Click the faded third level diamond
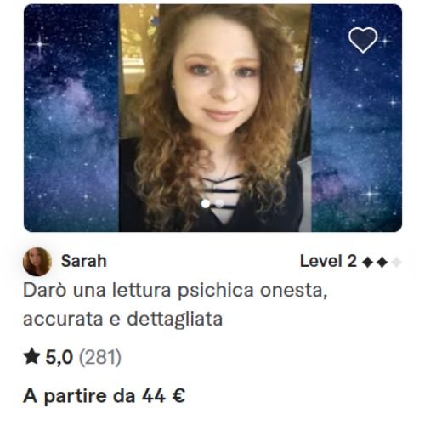 pyautogui.click(x=396, y=262)
